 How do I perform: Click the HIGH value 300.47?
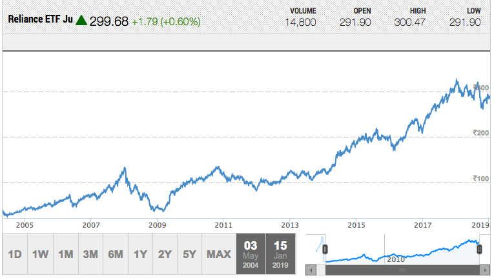(410, 23)
